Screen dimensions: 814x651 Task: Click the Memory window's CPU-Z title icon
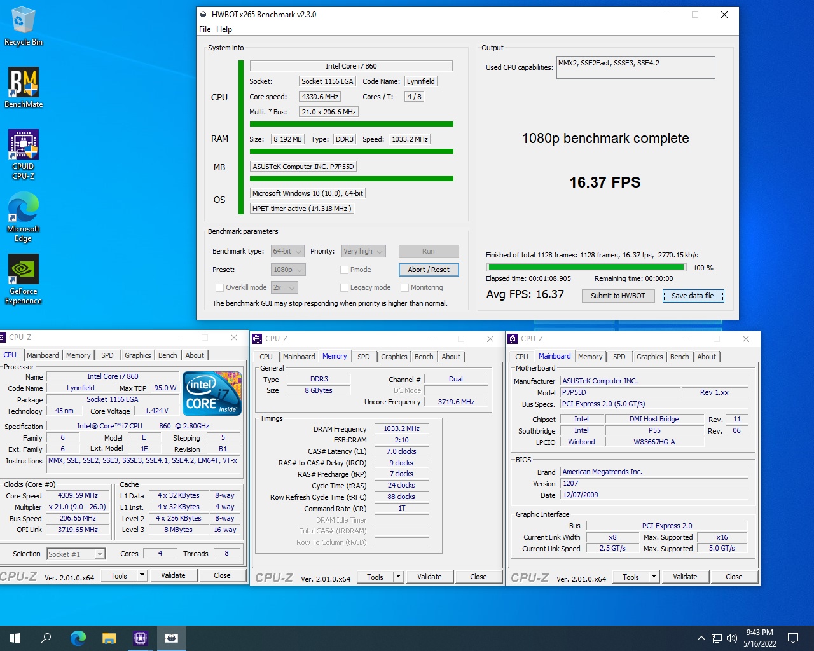[x=258, y=339]
